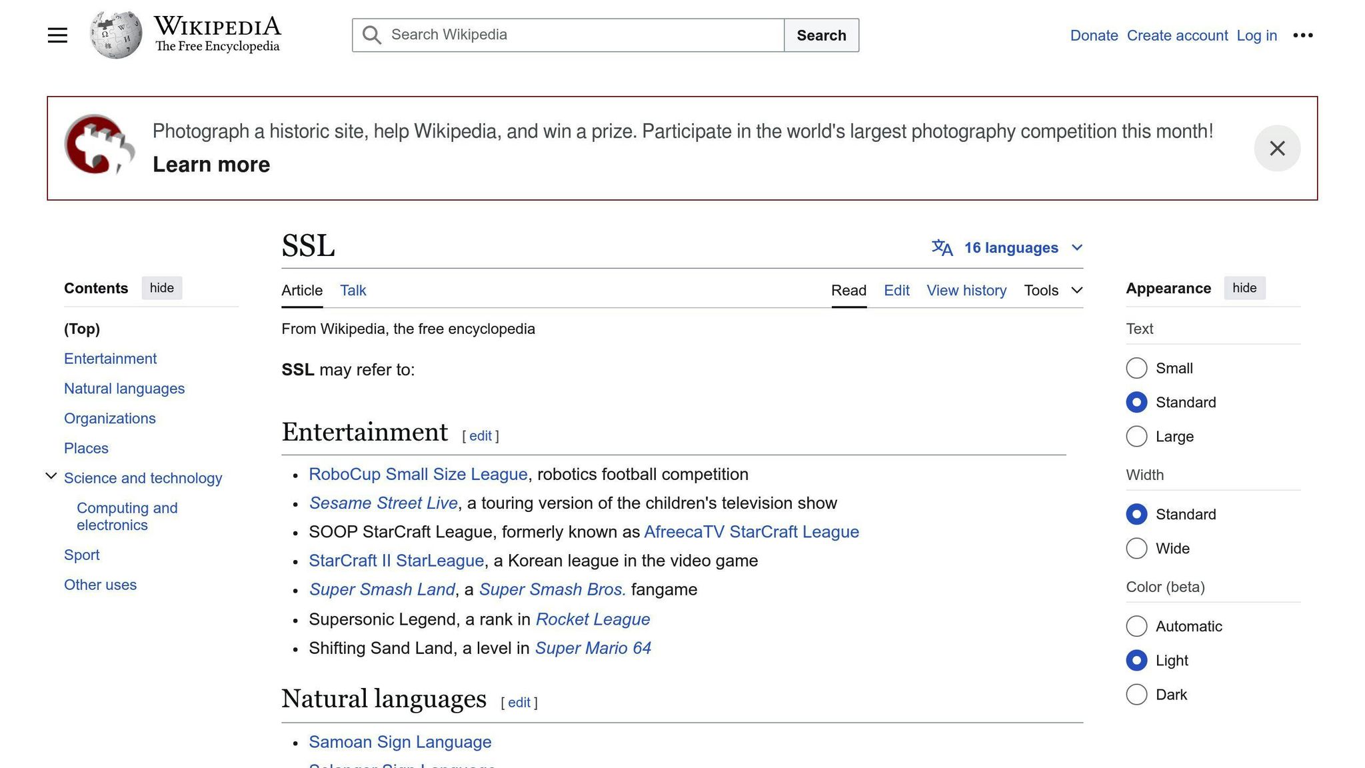Dismiss the photography competition banner
The width and height of the screenshot is (1365, 768).
coord(1277,148)
